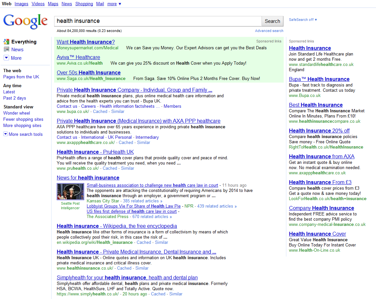Open the Small-business association news article
Screen dimensions: 376x299
[x=152, y=185]
